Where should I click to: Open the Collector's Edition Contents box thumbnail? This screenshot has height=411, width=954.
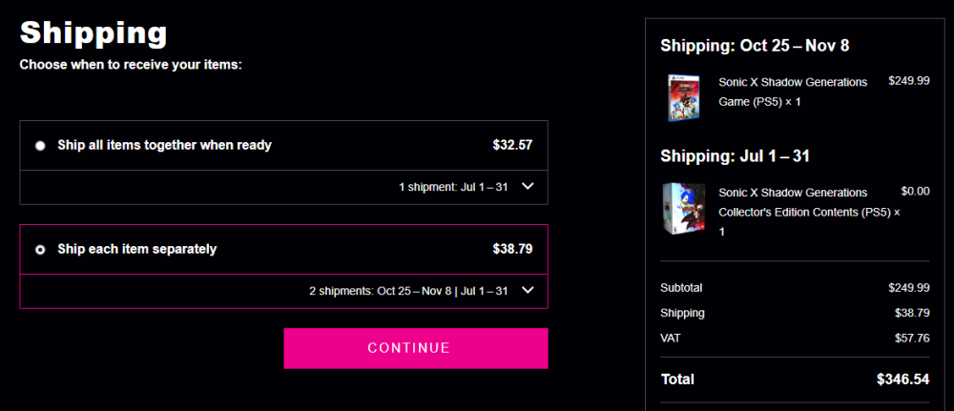click(683, 209)
